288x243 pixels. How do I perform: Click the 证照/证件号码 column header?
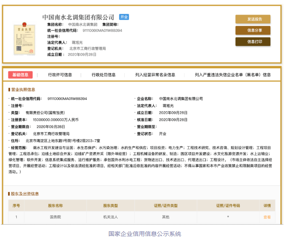[x=228, y=206]
